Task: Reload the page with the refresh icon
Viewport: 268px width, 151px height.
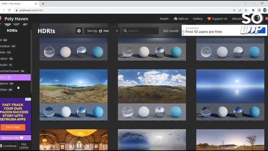Action: pyautogui.click(x=9, y=10)
